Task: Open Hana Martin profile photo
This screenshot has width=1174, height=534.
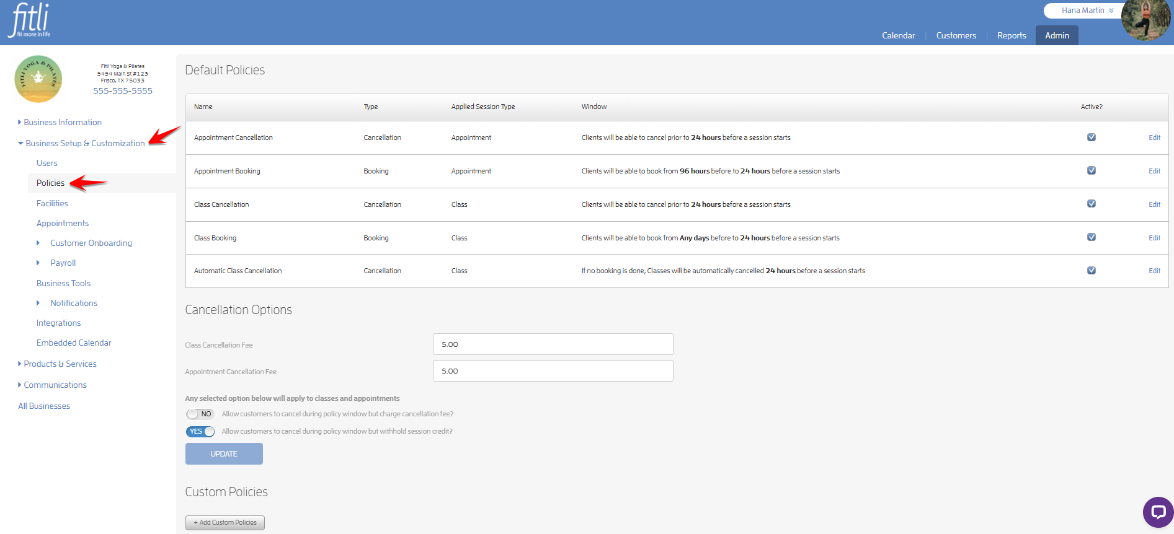Action: coord(1146,20)
